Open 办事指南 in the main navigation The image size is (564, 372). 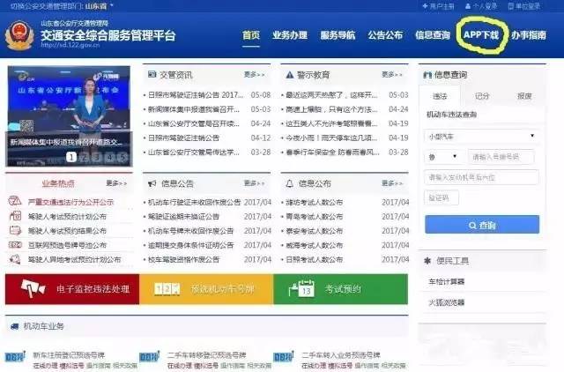click(x=529, y=35)
